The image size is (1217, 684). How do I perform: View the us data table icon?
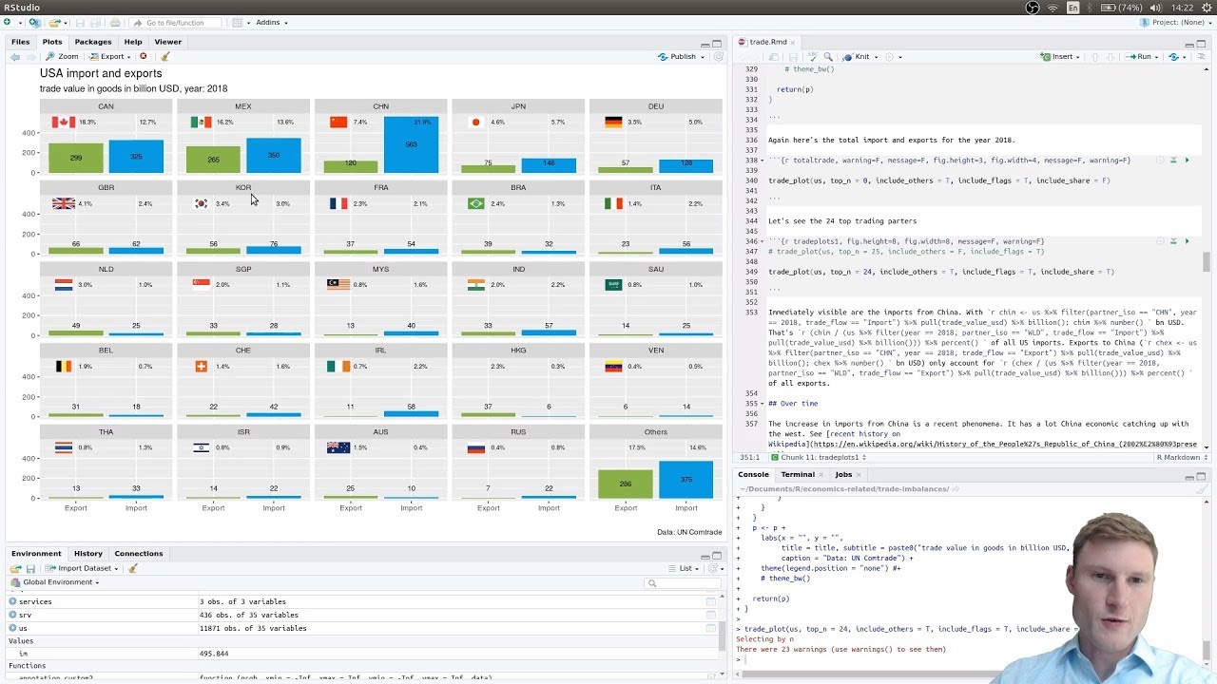(x=710, y=628)
